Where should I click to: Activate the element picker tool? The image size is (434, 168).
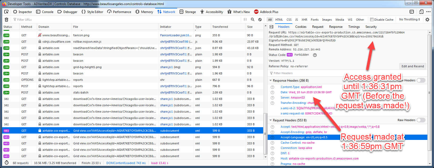tap(6, 12)
